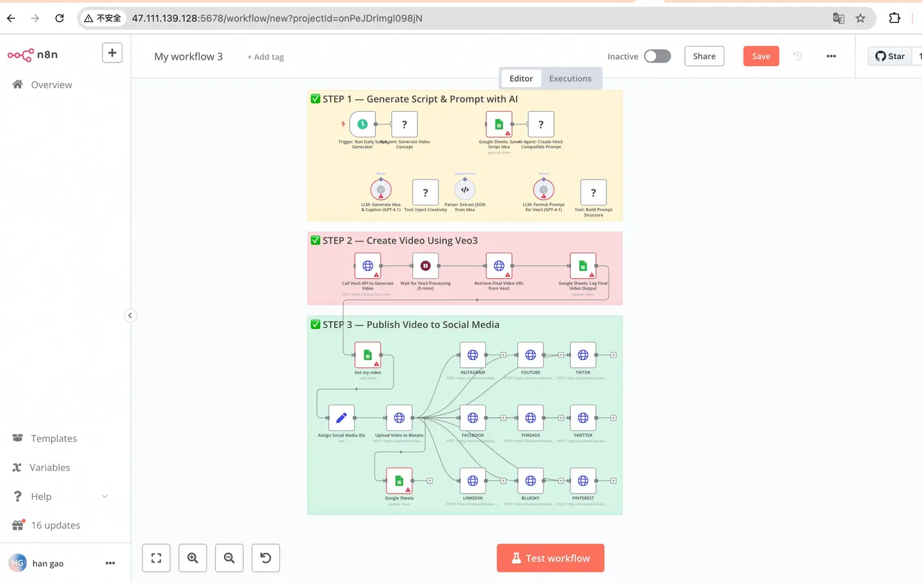Select the Run Daily Script Generator trigger node
This screenshot has width=922, height=583.
(362, 124)
